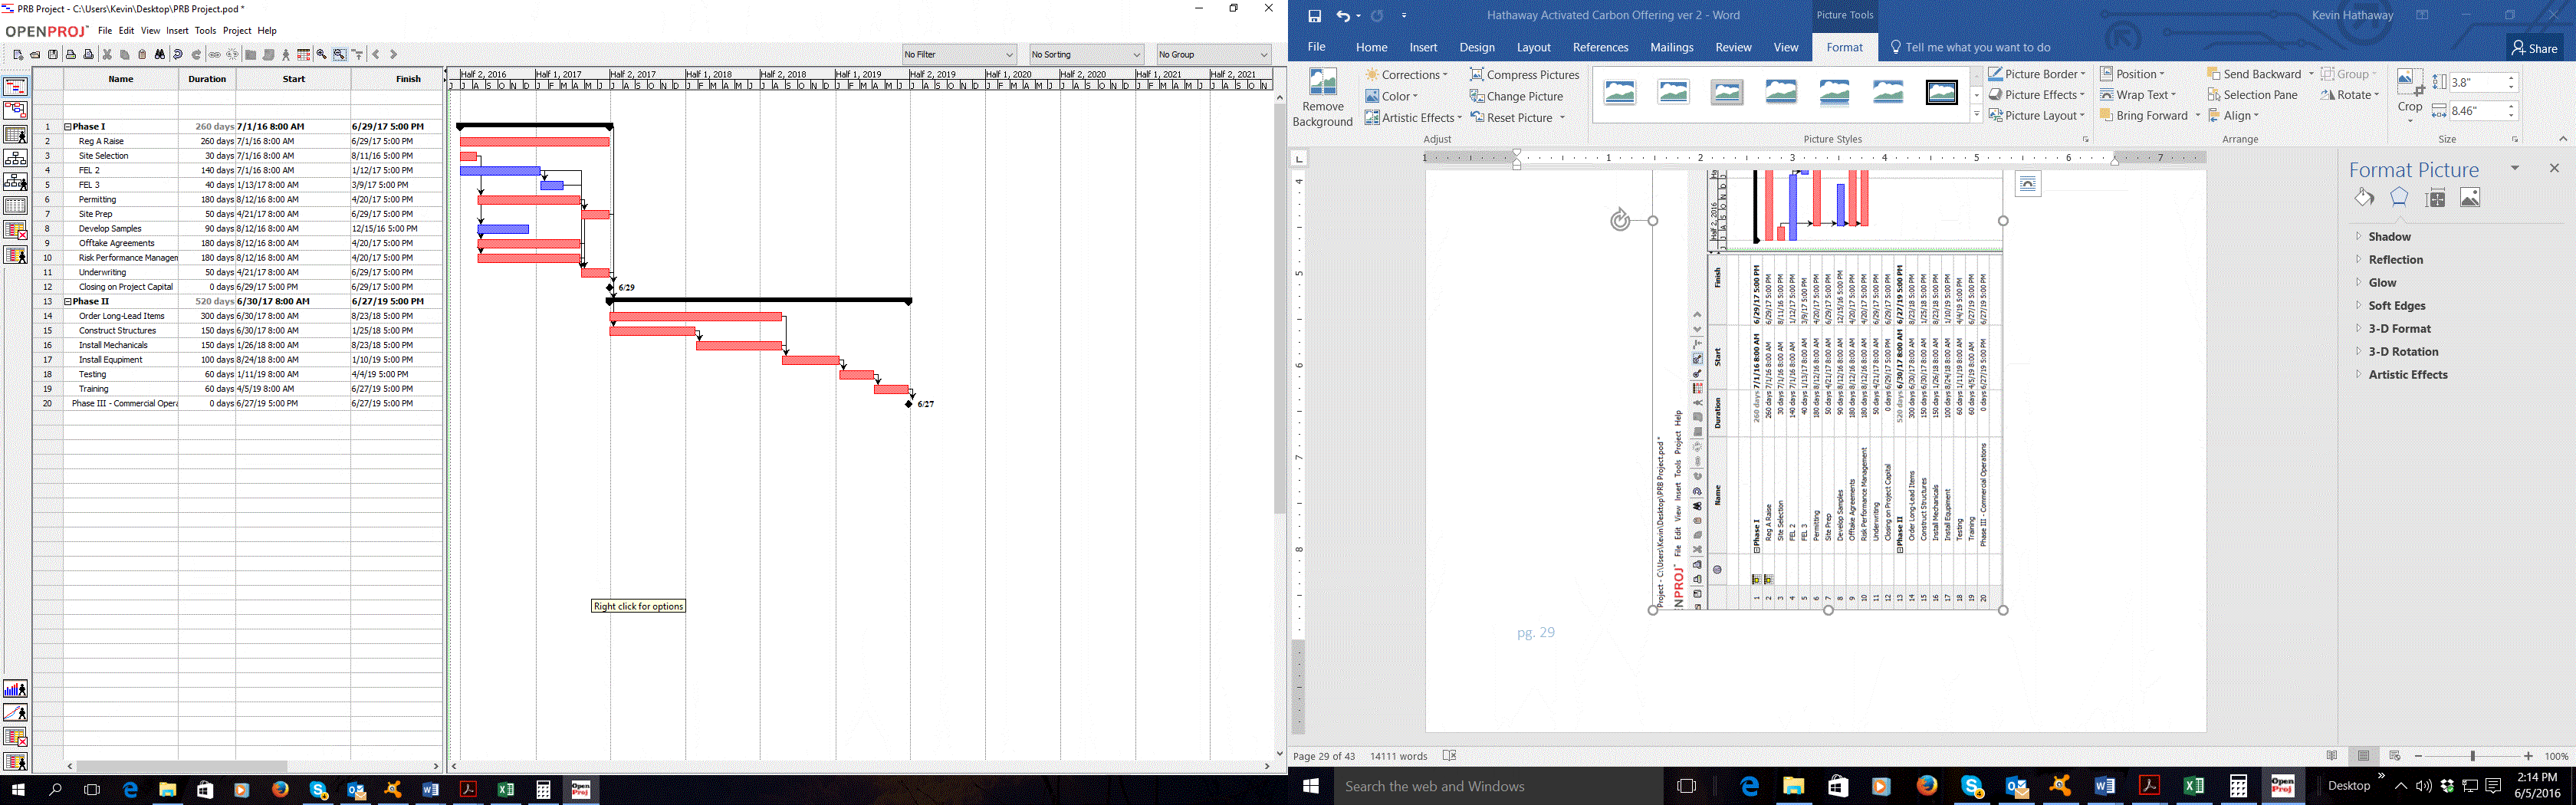Collapse the Phase I task group

coord(68,127)
